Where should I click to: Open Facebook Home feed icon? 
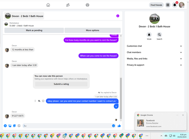point(48,5)
